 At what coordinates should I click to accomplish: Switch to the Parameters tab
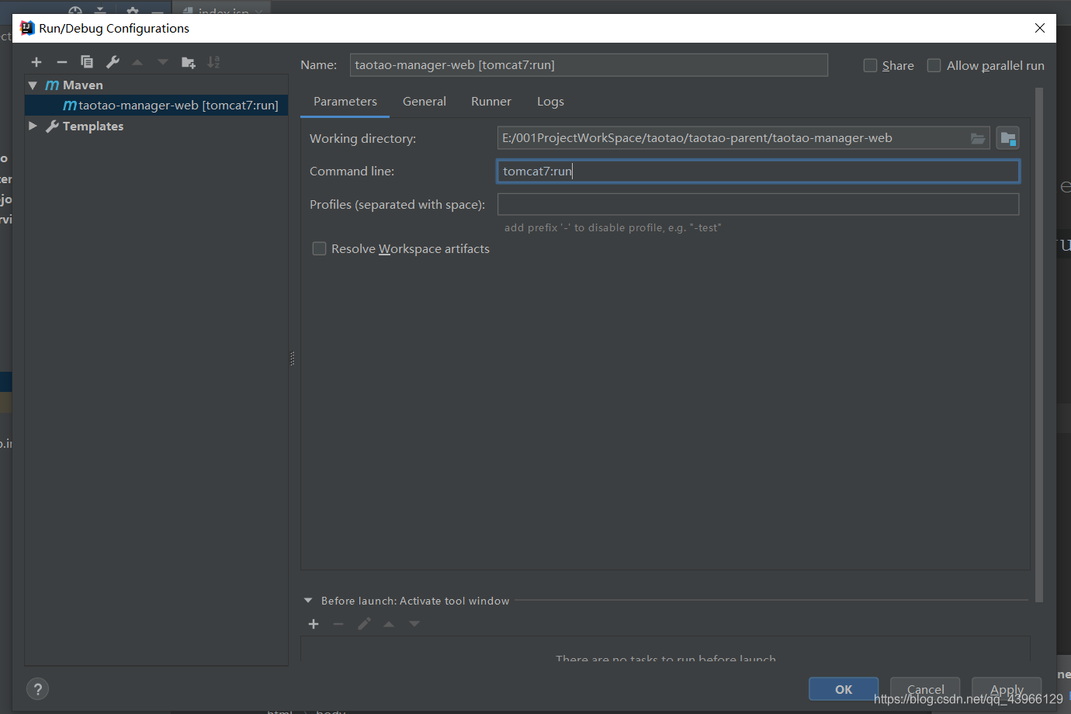click(x=345, y=102)
